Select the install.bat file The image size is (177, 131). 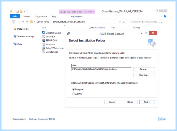click(50, 37)
